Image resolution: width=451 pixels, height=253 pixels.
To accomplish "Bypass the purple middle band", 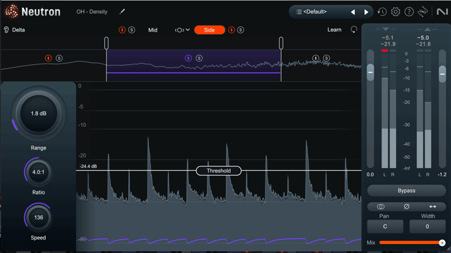I will 188,59.
